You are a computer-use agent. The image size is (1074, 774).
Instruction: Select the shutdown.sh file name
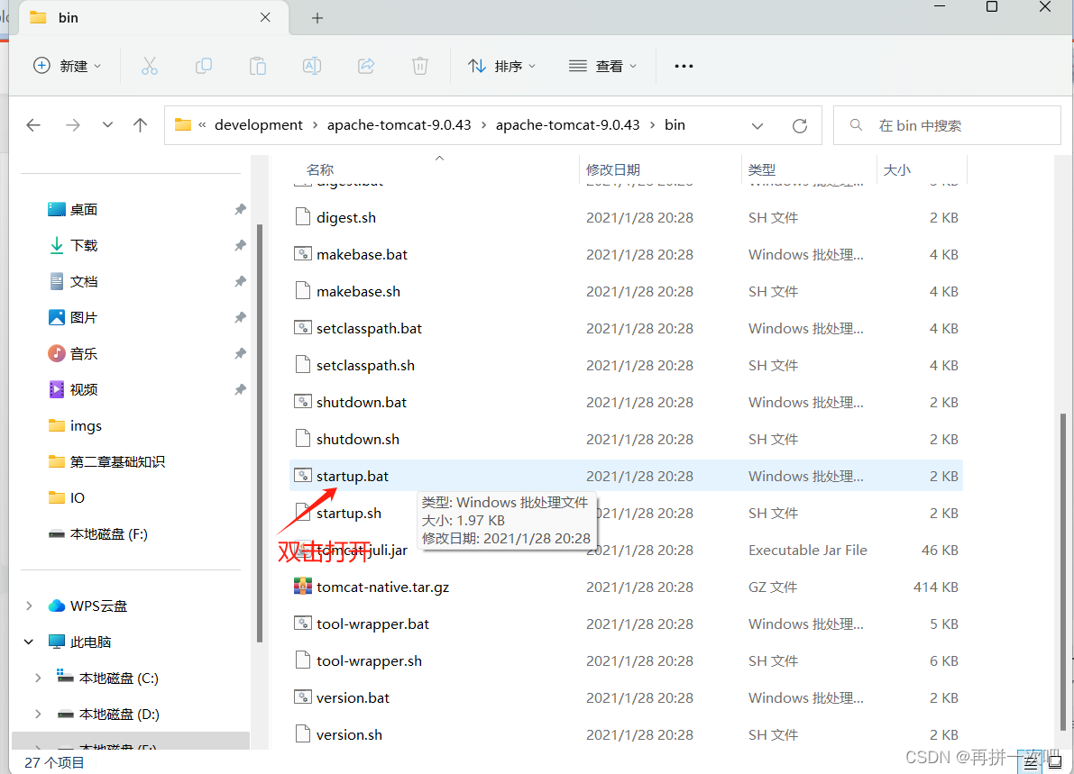pos(357,440)
